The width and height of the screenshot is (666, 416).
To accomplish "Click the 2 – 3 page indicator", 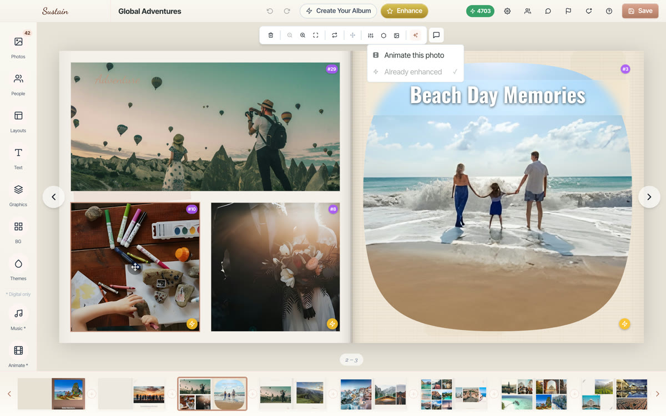I will click(x=351, y=360).
